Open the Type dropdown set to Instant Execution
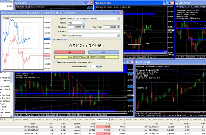This screenshot has width=206, height=135. 119,35
